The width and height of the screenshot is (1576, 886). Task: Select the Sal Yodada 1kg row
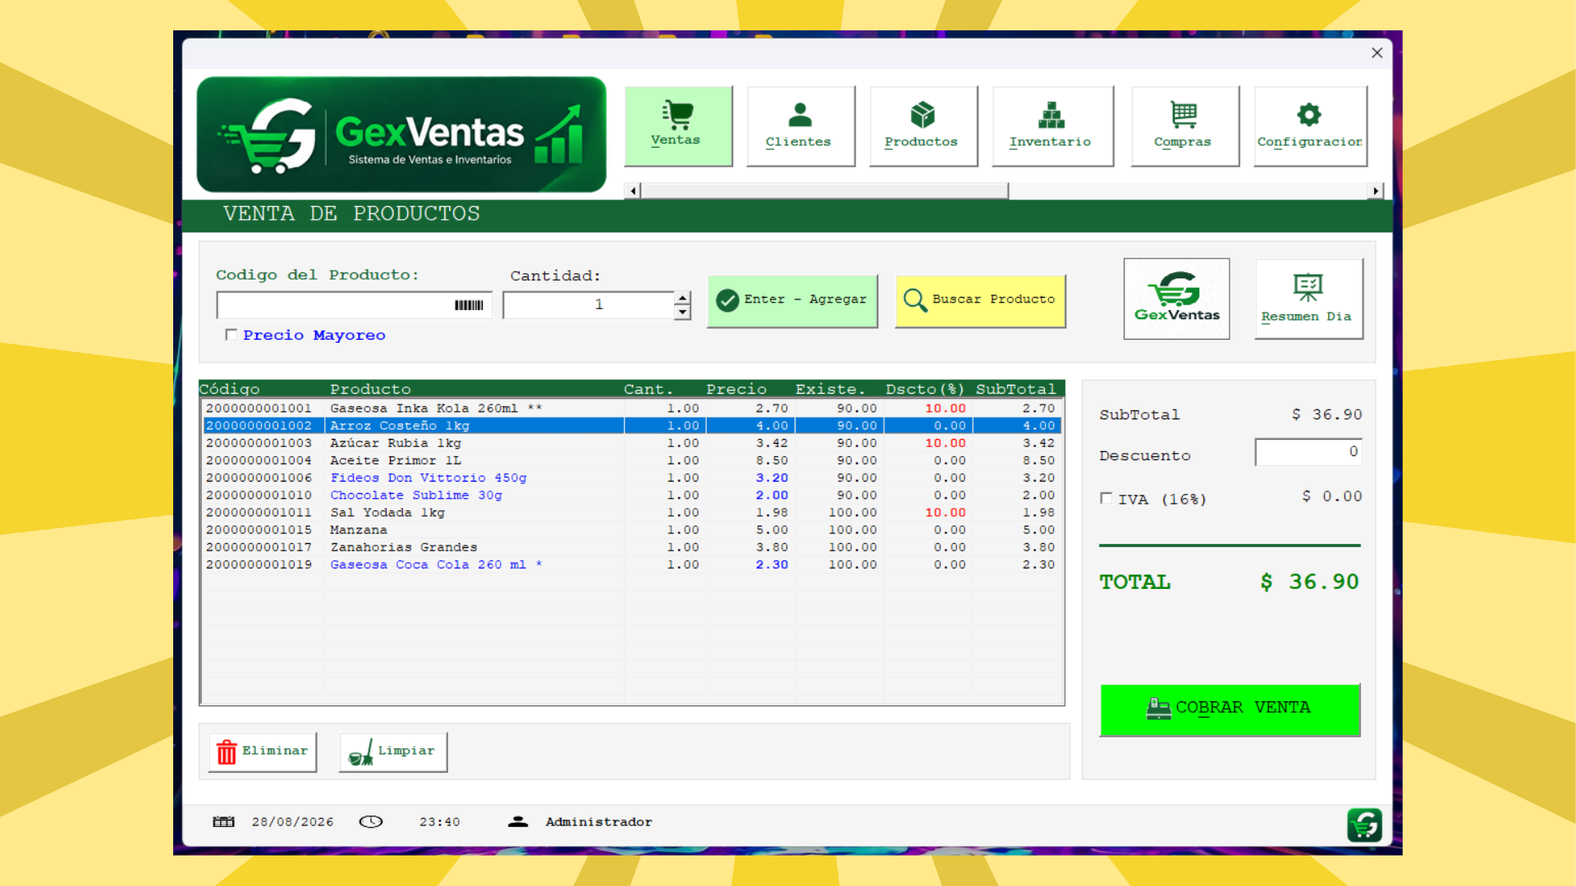pyautogui.click(x=631, y=513)
